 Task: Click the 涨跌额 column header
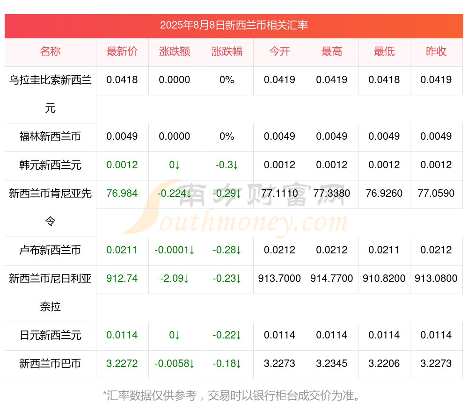pos(174,51)
